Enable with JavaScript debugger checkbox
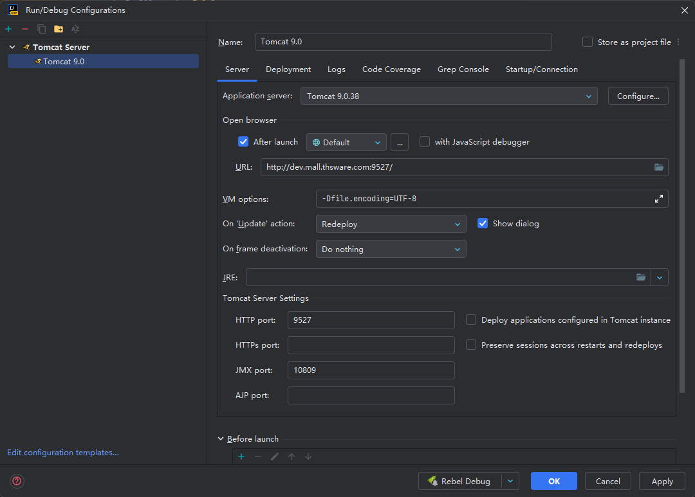Image resolution: width=695 pixels, height=497 pixels. (425, 142)
